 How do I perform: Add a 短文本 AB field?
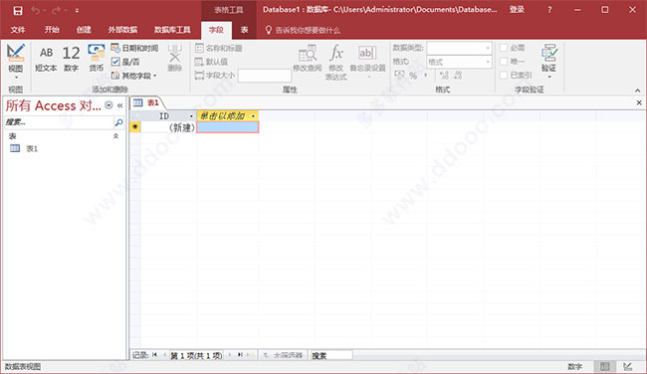click(x=46, y=58)
